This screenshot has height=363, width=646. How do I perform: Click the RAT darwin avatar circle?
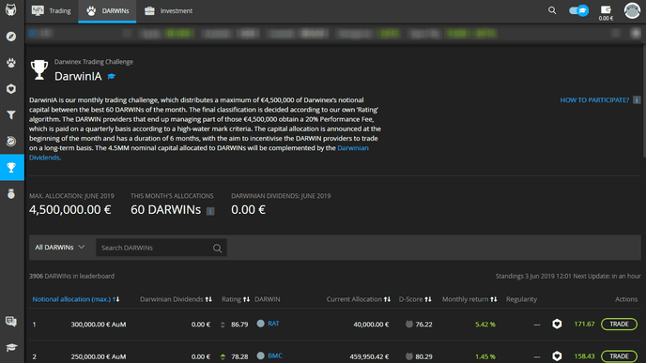pyautogui.click(x=260, y=324)
